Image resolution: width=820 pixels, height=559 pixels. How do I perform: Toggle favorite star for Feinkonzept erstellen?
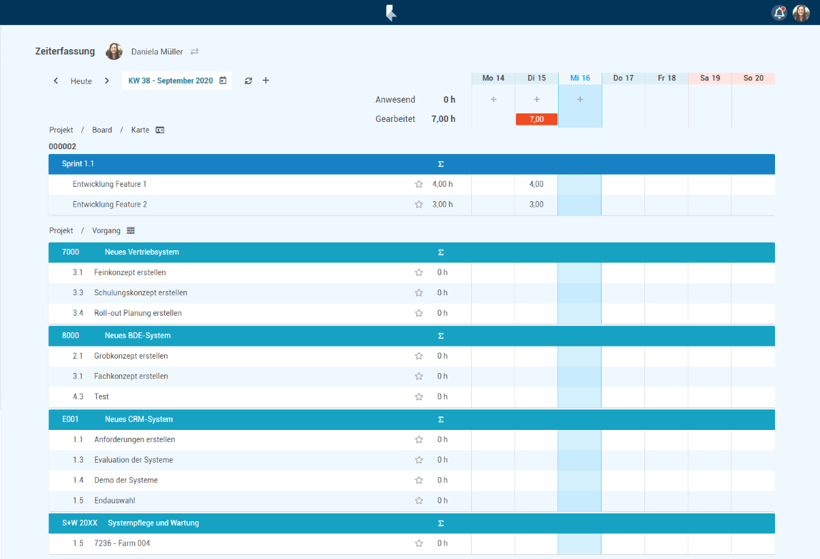click(419, 272)
